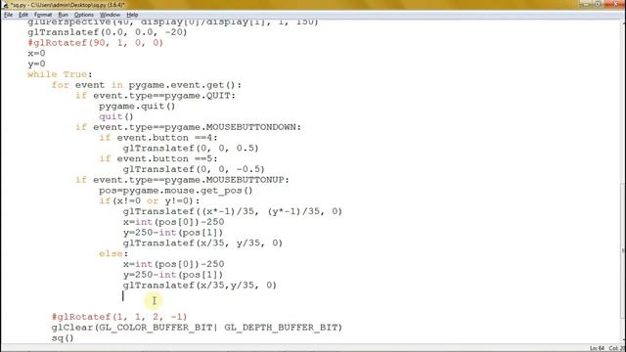The width and height of the screenshot is (626, 352).
Task: Click the commented '#glRotatef(1, 1, 2, -1)' line
Action: click(x=119, y=317)
